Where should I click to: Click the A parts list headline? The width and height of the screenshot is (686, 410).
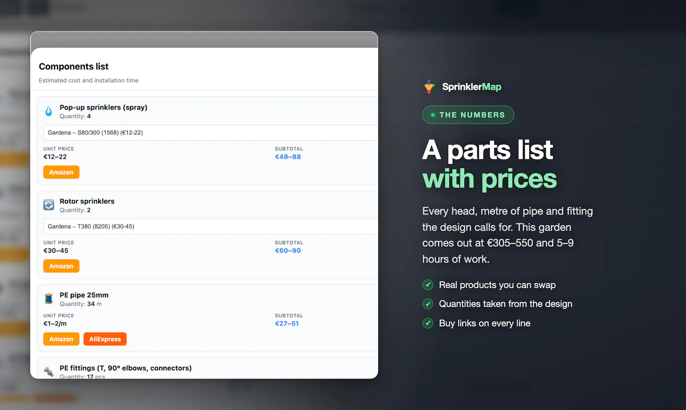click(487, 150)
